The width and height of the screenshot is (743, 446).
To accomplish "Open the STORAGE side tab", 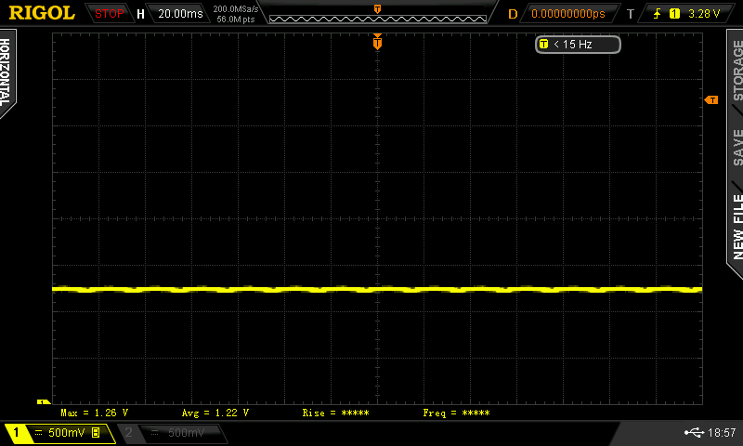I will pos(736,70).
